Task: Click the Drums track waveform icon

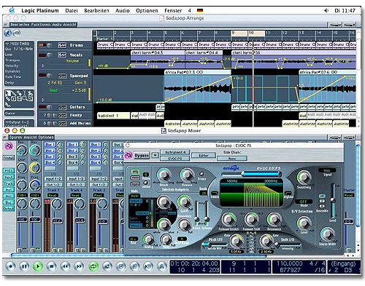Action: pyautogui.click(x=62, y=45)
